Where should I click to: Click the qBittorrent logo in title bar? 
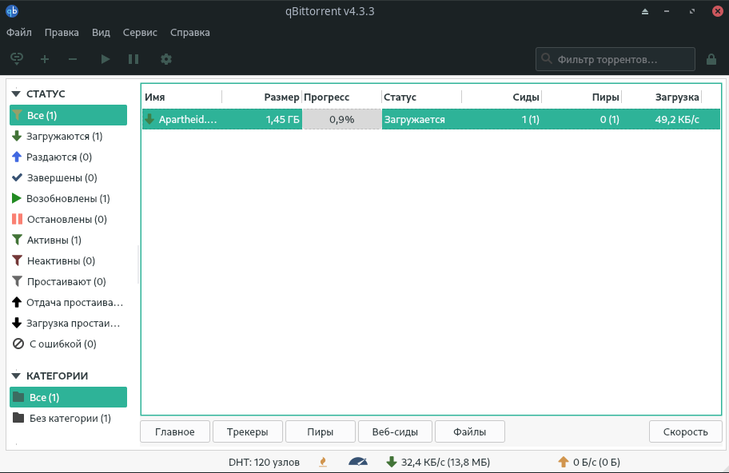tap(12, 11)
